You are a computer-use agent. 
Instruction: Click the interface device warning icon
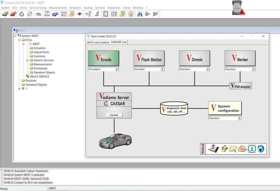click(238, 8)
